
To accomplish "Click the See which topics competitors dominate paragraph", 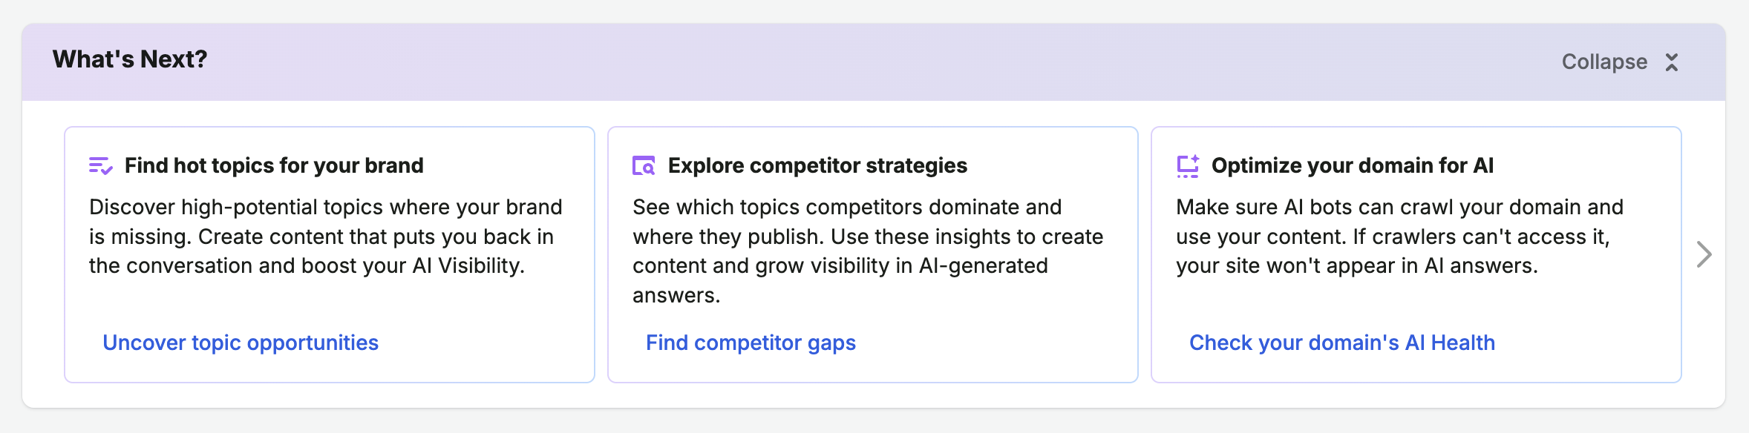I will coord(868,251).
